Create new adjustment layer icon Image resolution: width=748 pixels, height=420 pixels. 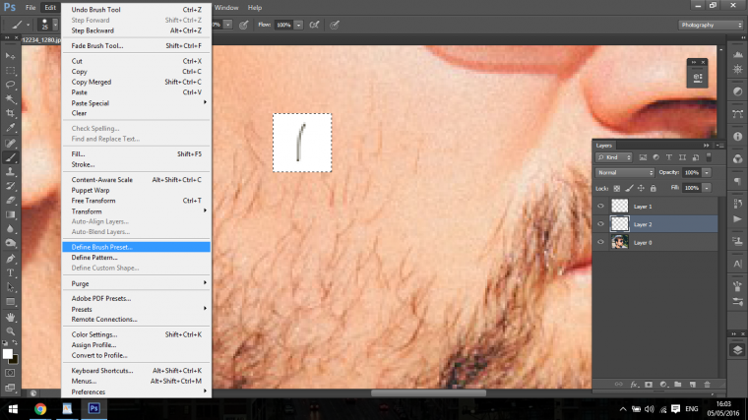(663, 385)
